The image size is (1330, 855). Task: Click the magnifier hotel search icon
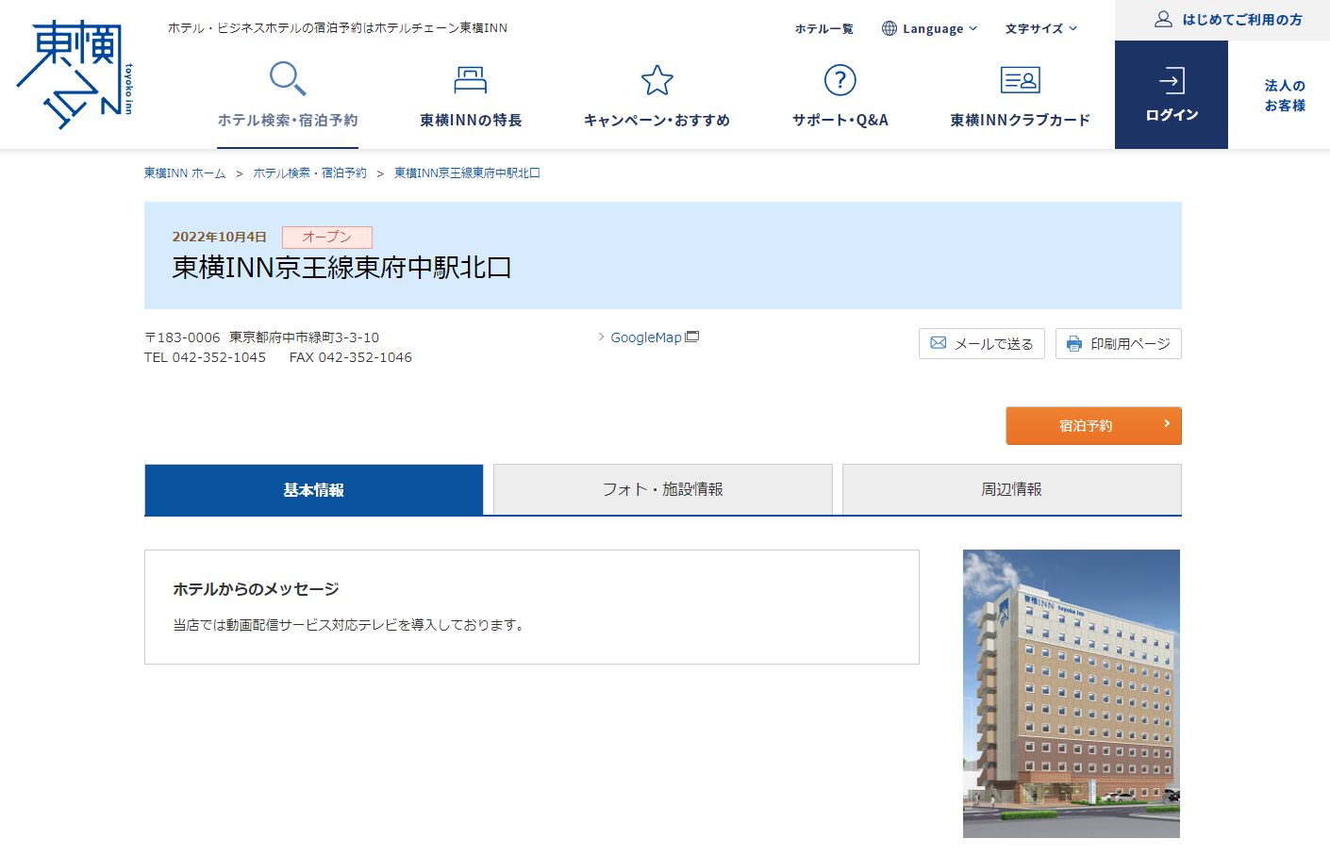click(x=287, y=78)
